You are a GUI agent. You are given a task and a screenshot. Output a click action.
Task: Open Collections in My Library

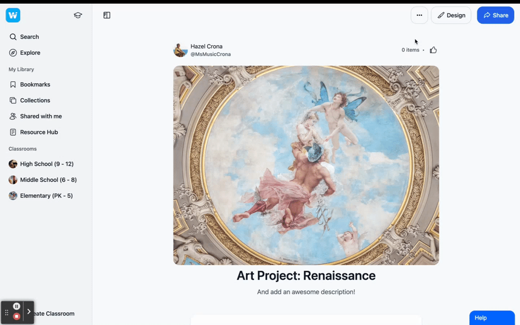(35, 100)
